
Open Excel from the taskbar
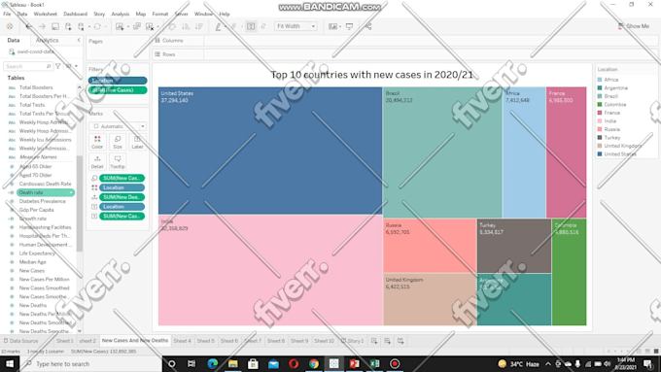click(x=374, y=363)
